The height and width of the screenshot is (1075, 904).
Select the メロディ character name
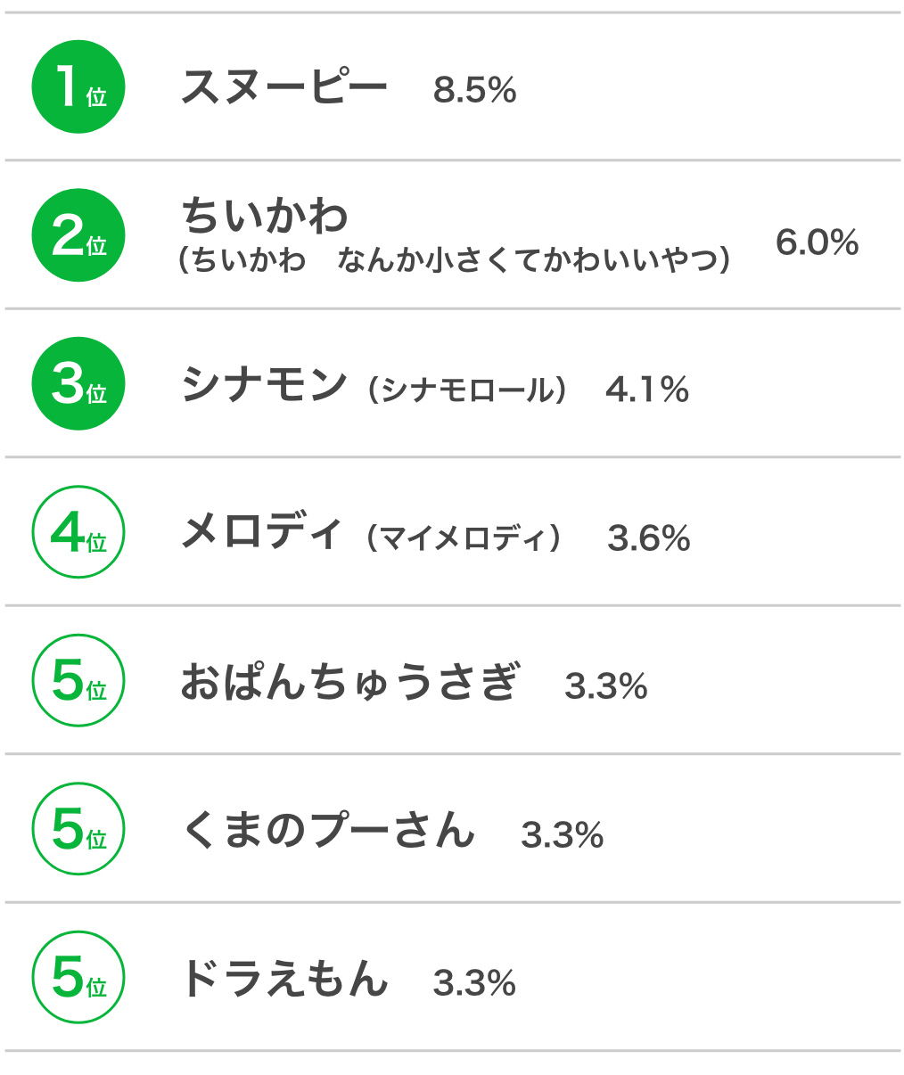[x=261, y=532]
